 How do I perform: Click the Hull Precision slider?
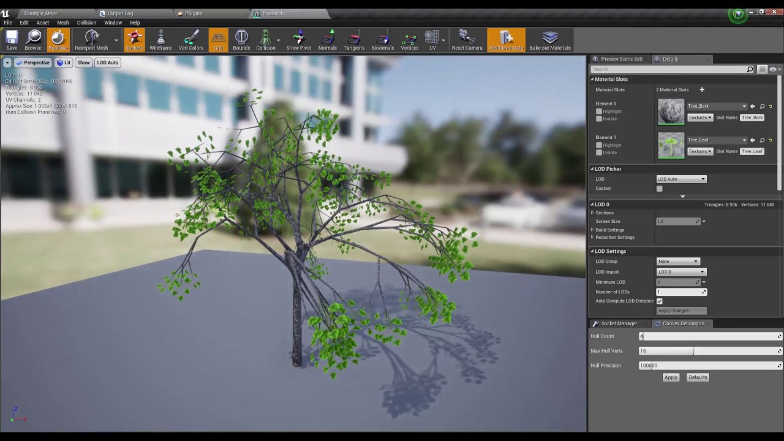point(710,366)
